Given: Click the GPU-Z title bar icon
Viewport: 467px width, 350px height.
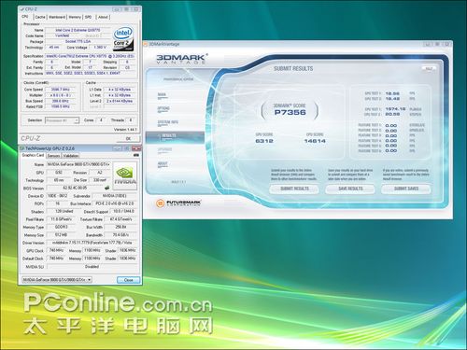Looking at the screenshot, I should click(22, 148).
